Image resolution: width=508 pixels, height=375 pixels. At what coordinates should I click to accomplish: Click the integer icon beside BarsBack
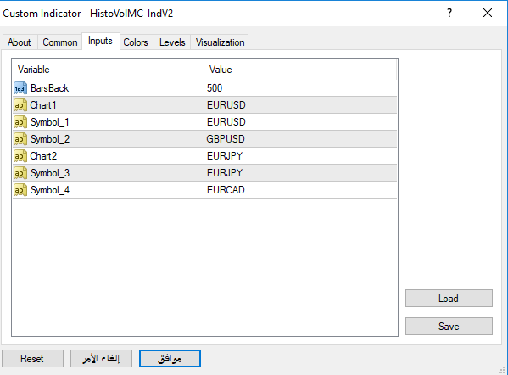point(20,88)
